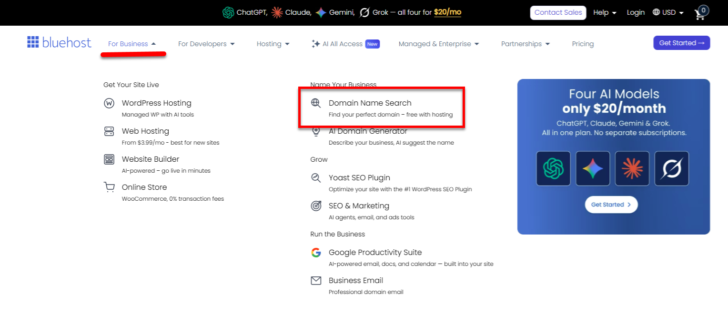Click the SEO & Marketing target icon
Image resolution: width=728 pixels, height=323 pixels.
pos(316,206)
